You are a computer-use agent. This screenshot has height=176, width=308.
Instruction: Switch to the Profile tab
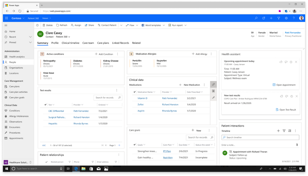55,43
